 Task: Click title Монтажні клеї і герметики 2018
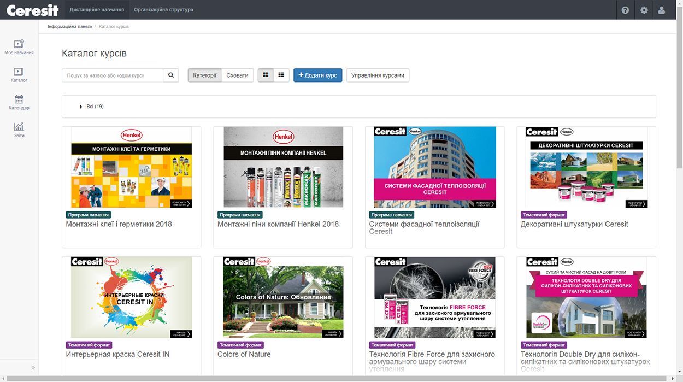coord(119,224)
